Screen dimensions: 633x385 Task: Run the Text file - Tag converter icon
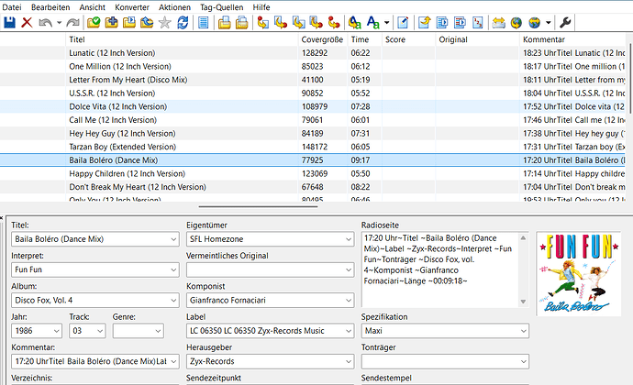click(316, 23)
